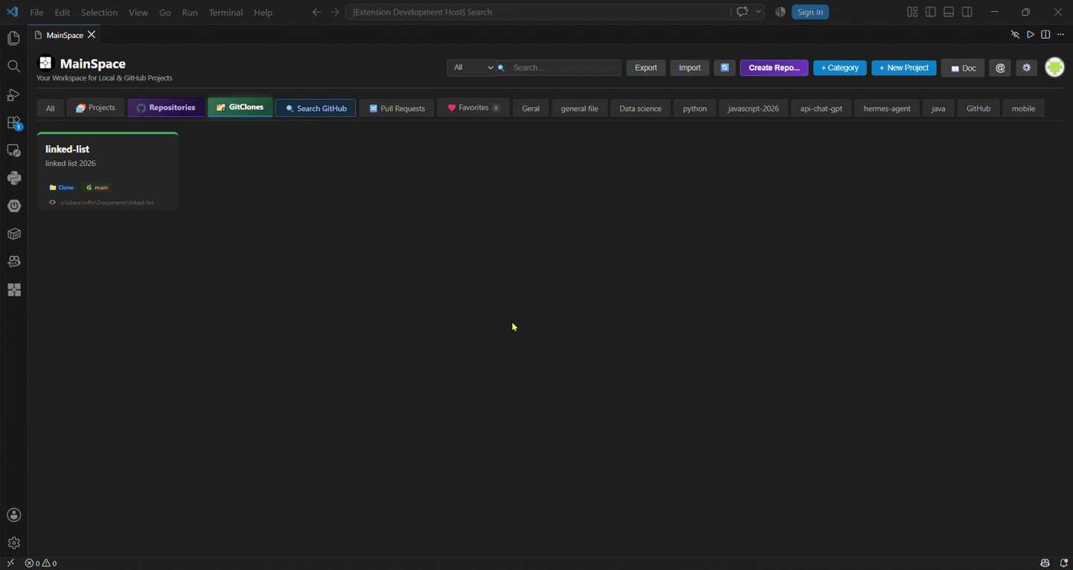
Task: Open the Favorites tab
Action: point(474,108)
